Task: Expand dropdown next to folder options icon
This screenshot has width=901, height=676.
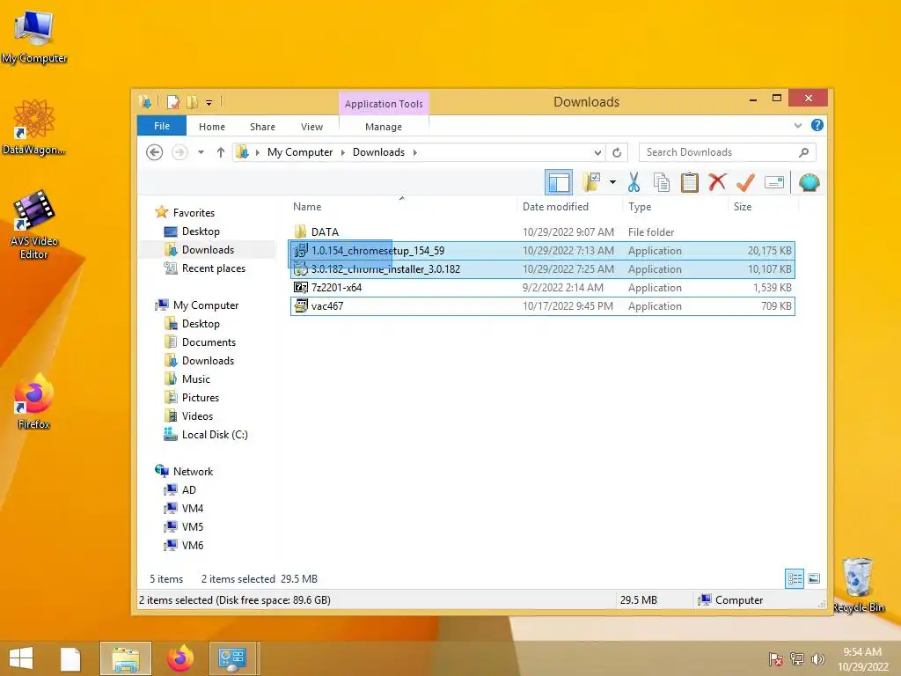Action: coord(612,183)
